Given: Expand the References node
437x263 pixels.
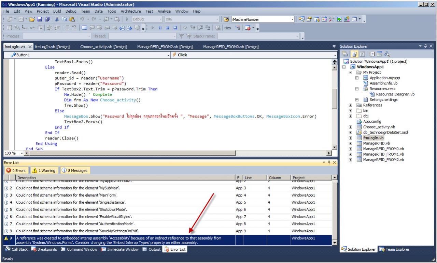Looking at the screenshot, I should point(351,105).
